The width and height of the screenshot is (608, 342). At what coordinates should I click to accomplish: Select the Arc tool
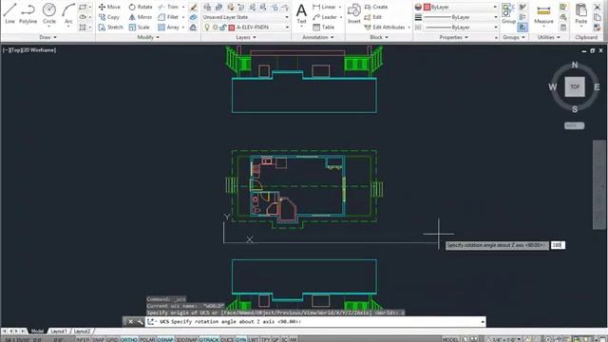pos(68,13)
